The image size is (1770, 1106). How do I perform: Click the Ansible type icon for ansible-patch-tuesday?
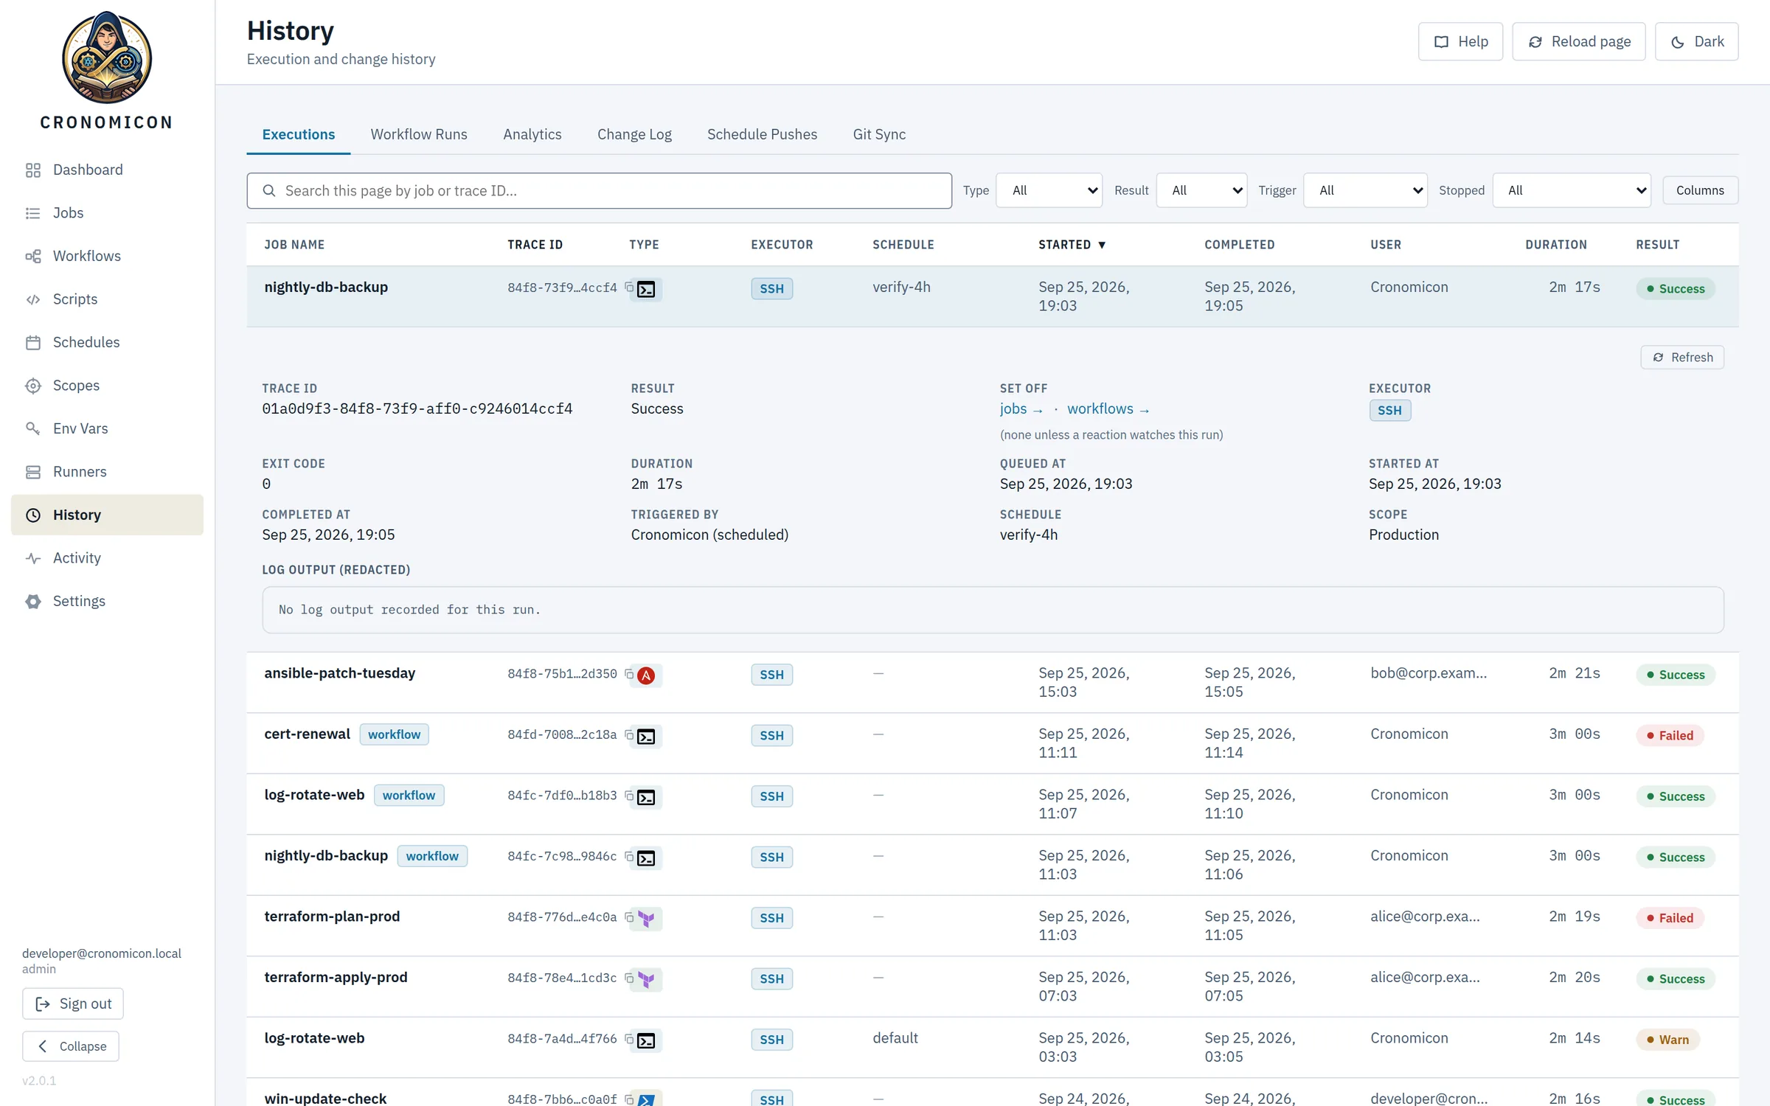[x=646, y=675]
